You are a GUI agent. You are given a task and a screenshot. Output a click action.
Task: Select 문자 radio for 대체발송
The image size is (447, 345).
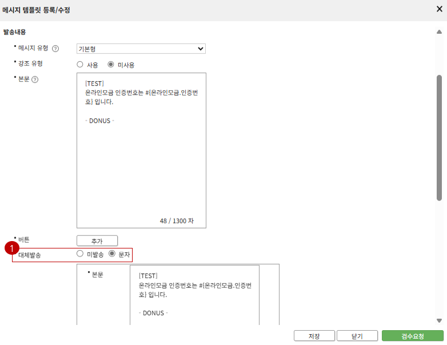click(112, 254)
